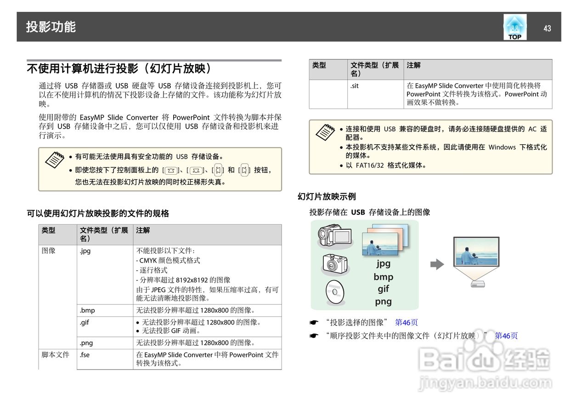The width and height of the screenshot is (588, 416).
Task: Click text 投影存储在 USB 存储设备上的图像
Action: coord(370,212)
